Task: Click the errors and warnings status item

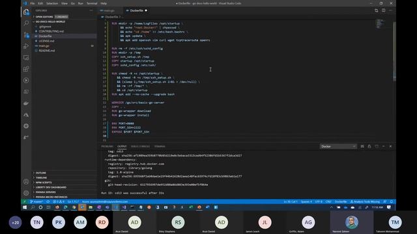Action: (x=59, y=201)
